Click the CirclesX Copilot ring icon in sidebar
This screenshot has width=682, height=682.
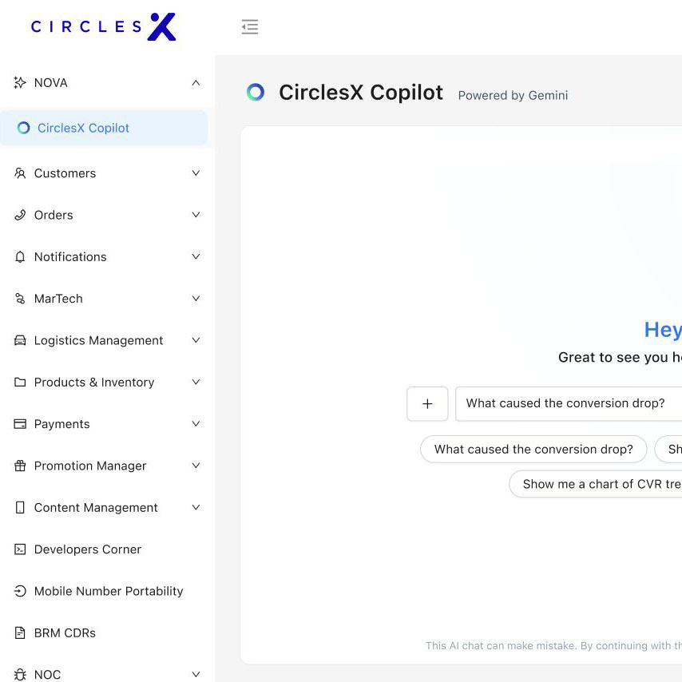(x=23, y=128)
